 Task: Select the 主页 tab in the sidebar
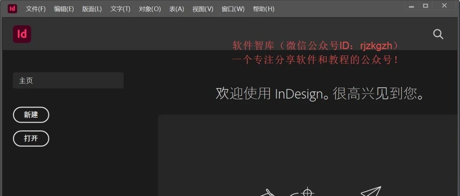click(68, 81)
